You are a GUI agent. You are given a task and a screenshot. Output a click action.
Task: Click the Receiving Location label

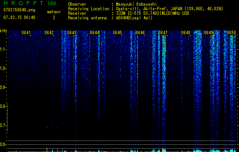pos(89,9)
